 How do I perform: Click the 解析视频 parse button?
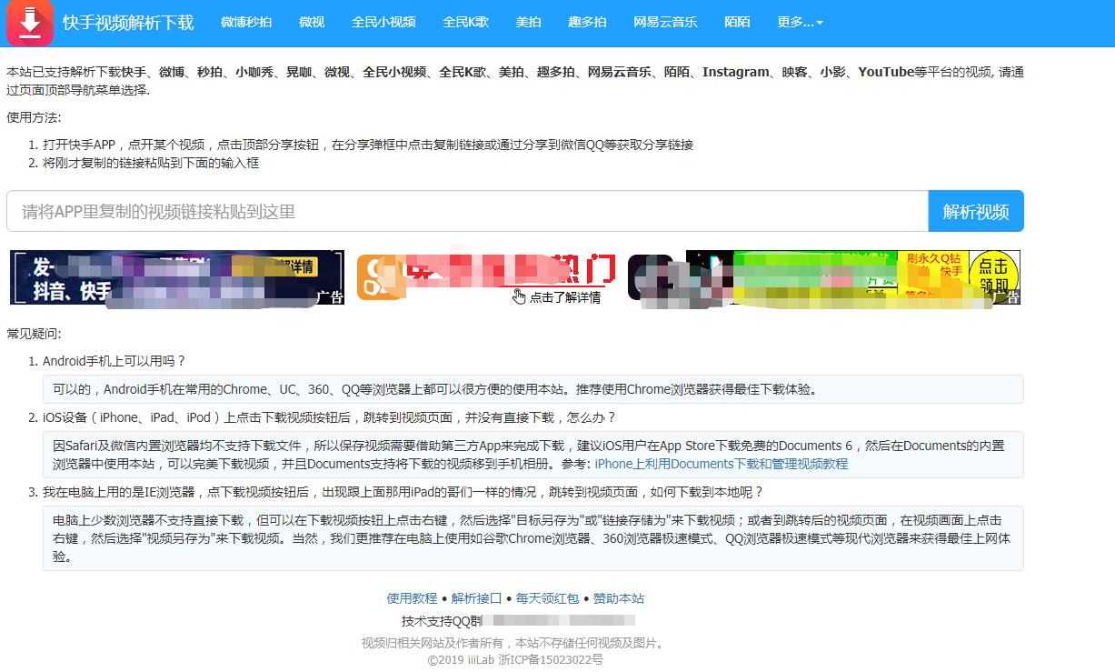[x=976, y=210]
